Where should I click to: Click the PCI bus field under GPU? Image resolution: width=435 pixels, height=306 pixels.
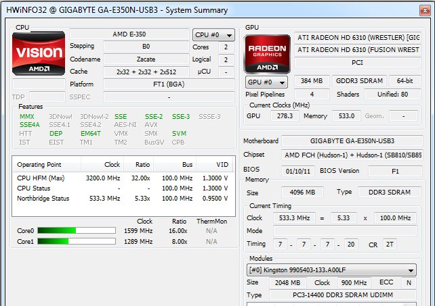356,62
